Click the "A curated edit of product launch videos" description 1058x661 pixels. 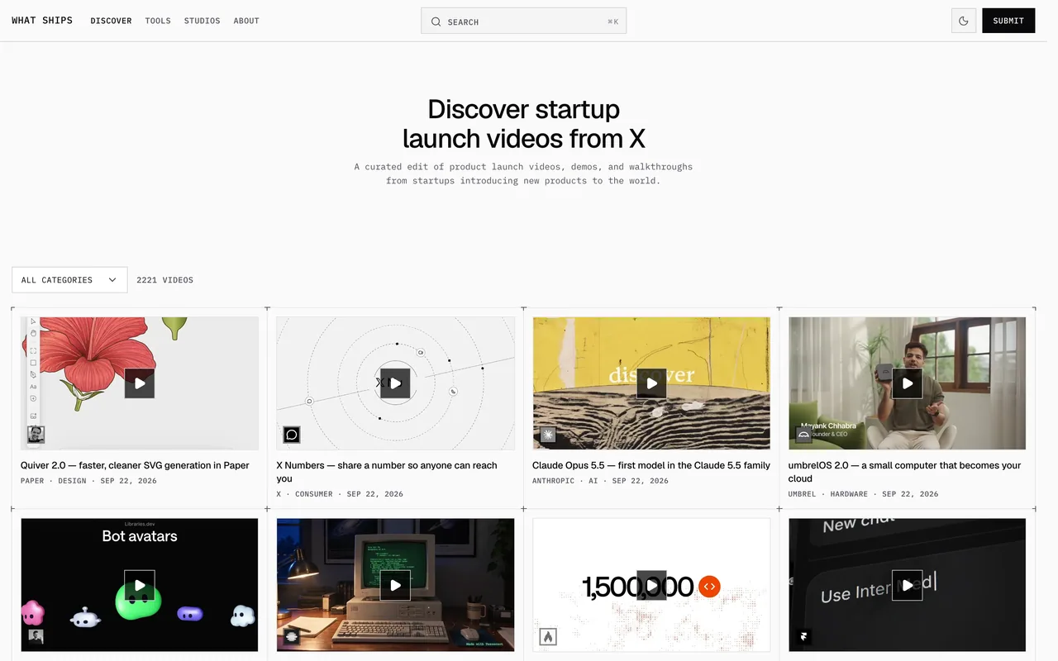click(x=523, y=174)
